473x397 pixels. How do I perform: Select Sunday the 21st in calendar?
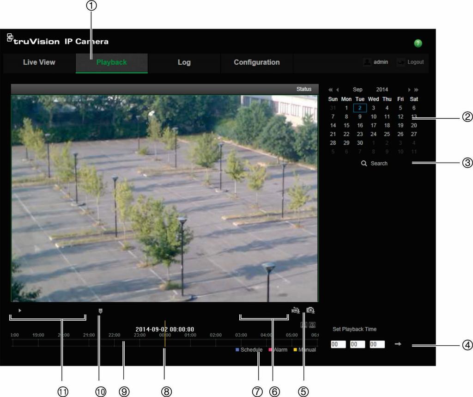click(333, 134)
